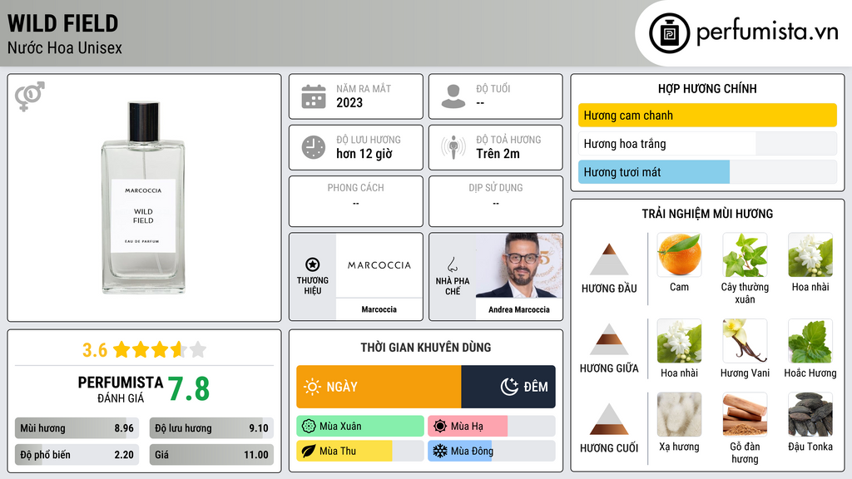Click the Cam orange note thumbnail
852x479 pixels.
tap(679, 254)
